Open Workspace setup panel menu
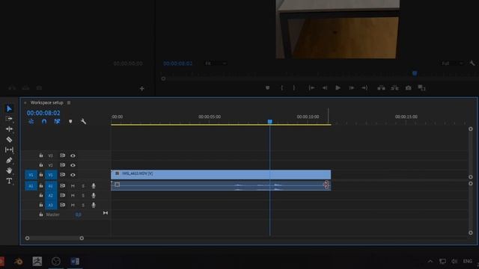The width and height of the screenshot is (479, 269). [69, 103]
